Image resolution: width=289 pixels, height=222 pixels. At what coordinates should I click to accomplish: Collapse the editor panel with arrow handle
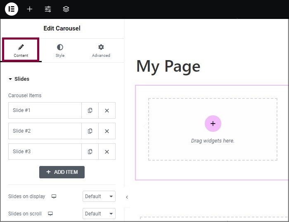(127, 197)
